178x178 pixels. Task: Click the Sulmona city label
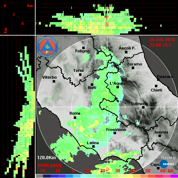[139, 104]
